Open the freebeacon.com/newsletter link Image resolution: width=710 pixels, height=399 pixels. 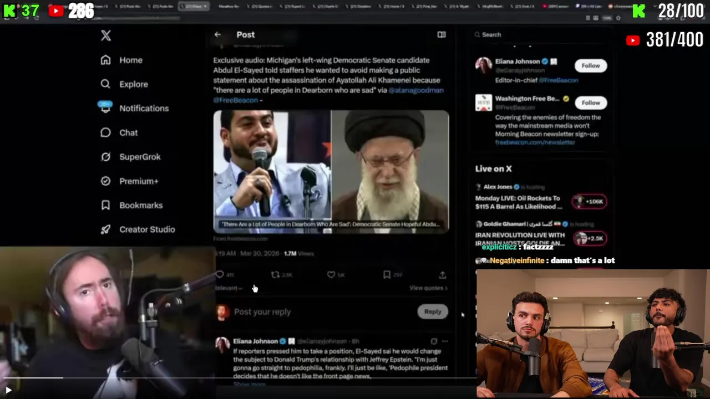point(535,142)
